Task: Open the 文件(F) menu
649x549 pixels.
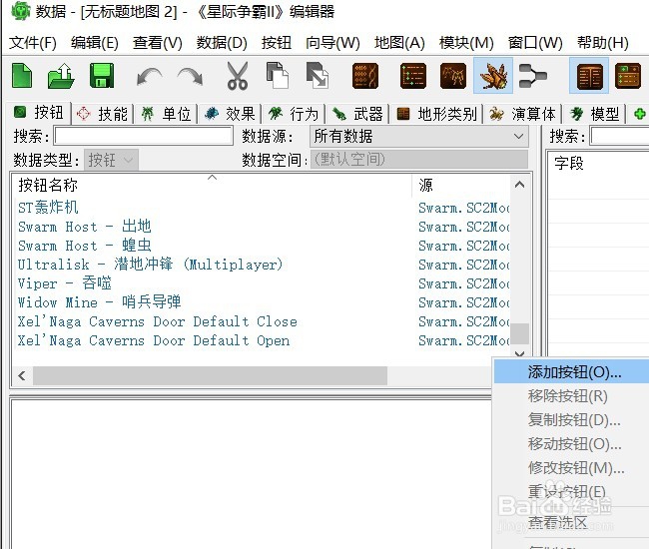Action: 33,43
